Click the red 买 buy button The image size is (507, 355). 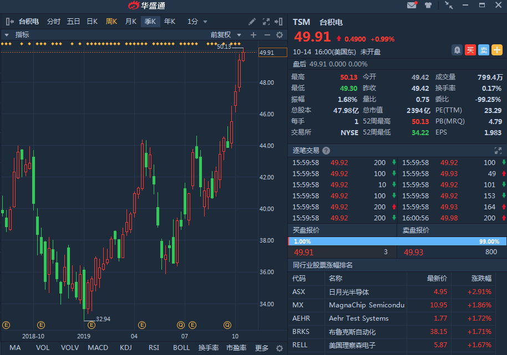click(470, 50)
